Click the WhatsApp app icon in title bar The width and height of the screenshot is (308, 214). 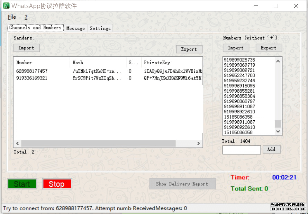pos(6,6)
